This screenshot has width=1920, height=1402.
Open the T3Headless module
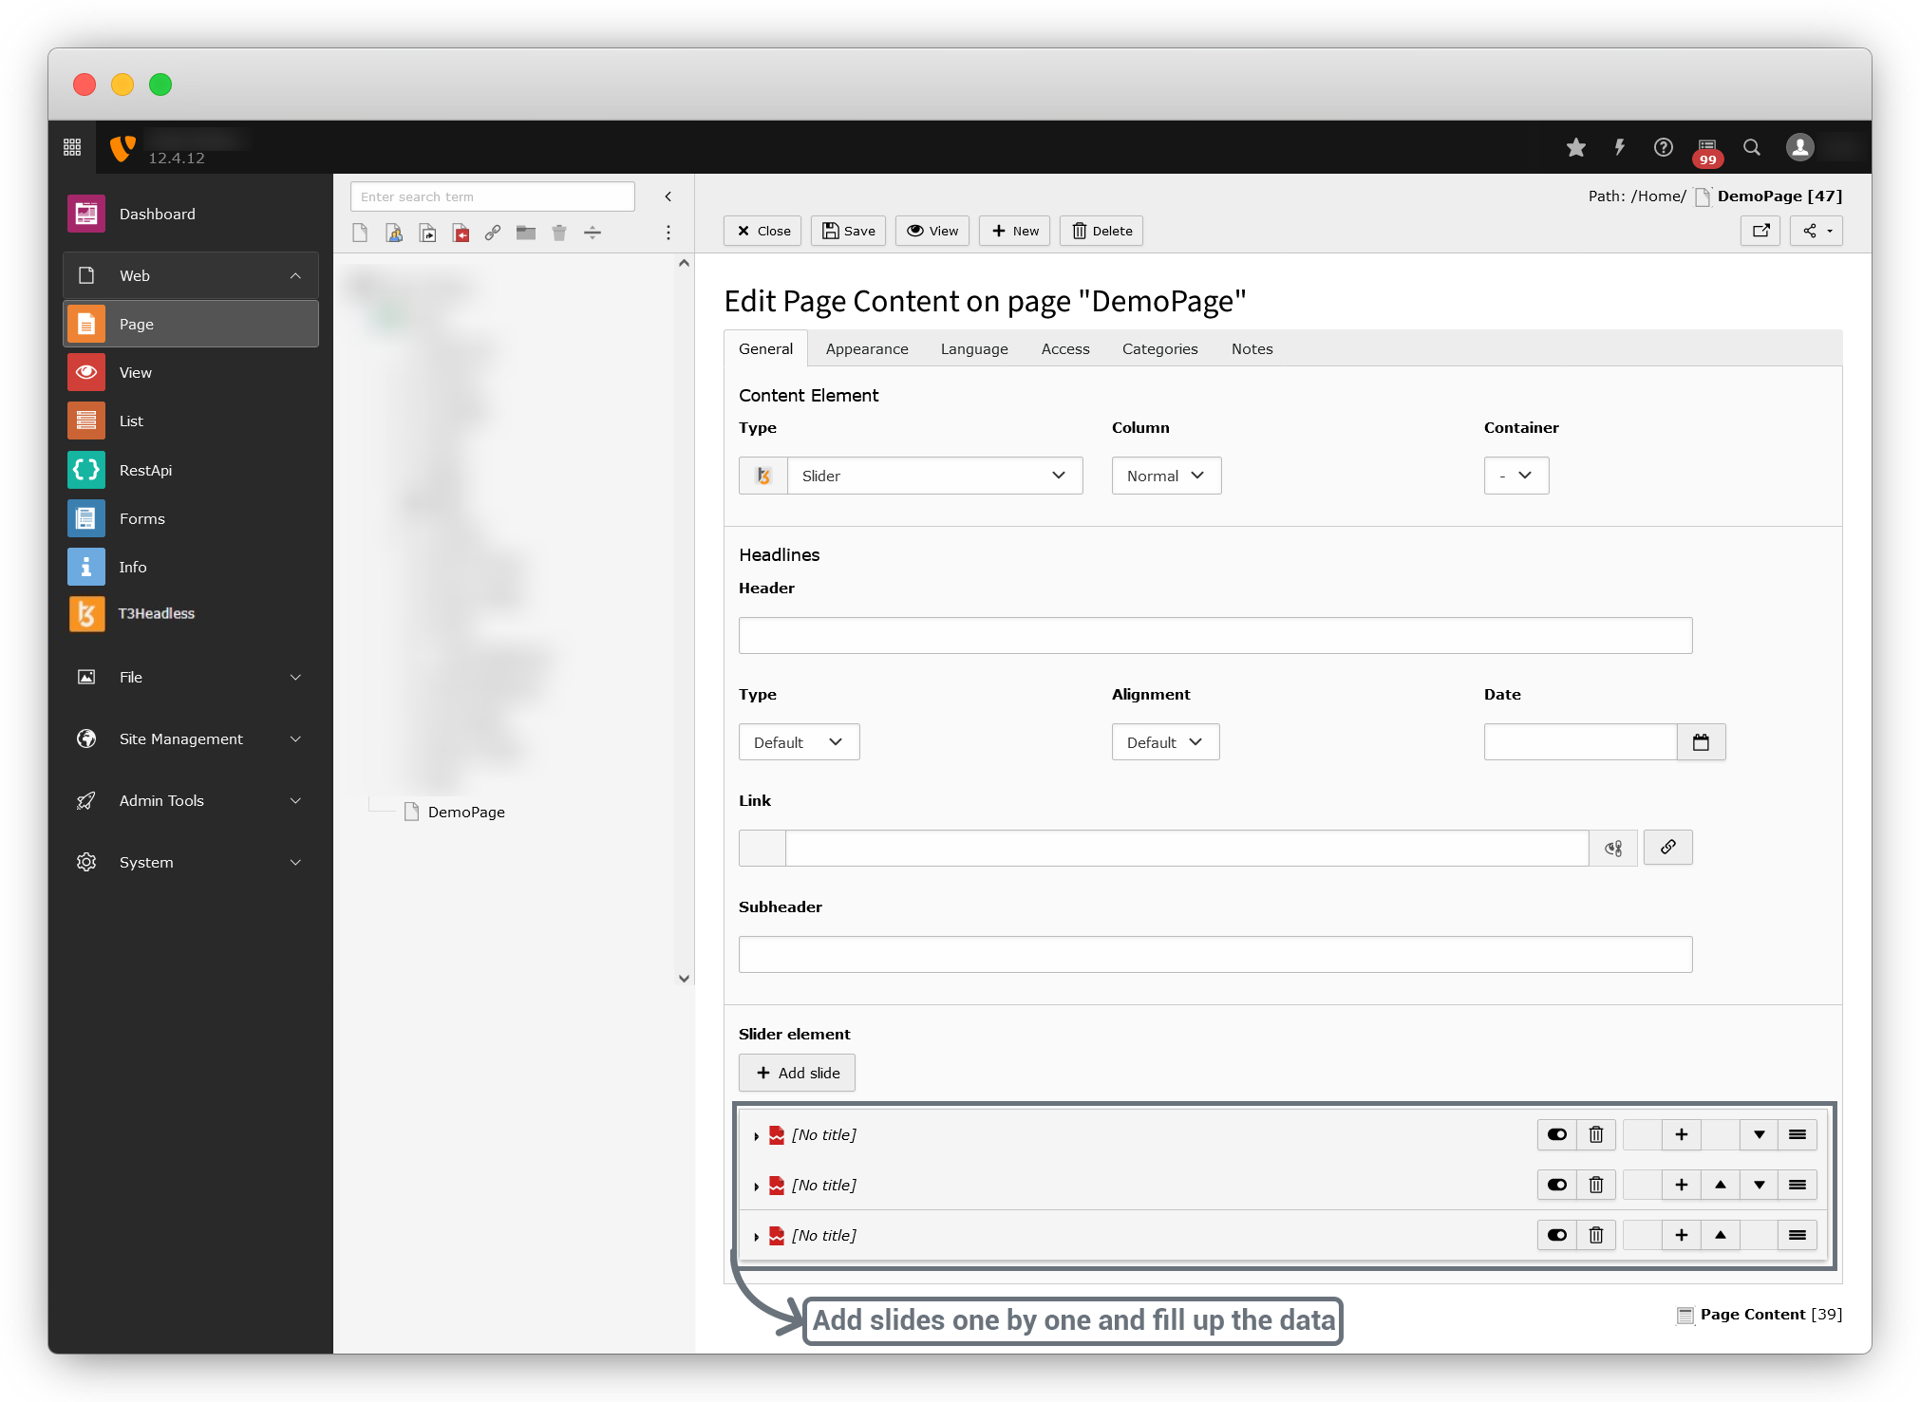click(156, 614)
